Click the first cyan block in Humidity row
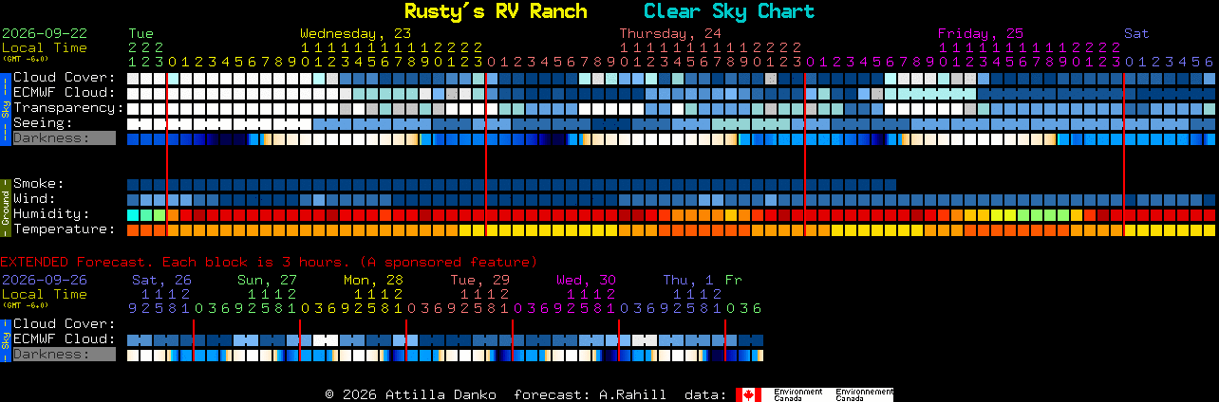The width and height of the screenshot is (1219, 402). (133, 215)
